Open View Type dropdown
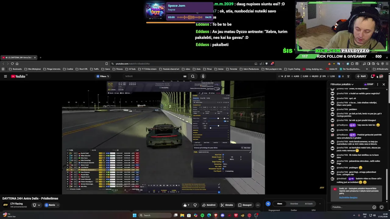The height and width of the screenshot is (219, 390). coord(223,113)
